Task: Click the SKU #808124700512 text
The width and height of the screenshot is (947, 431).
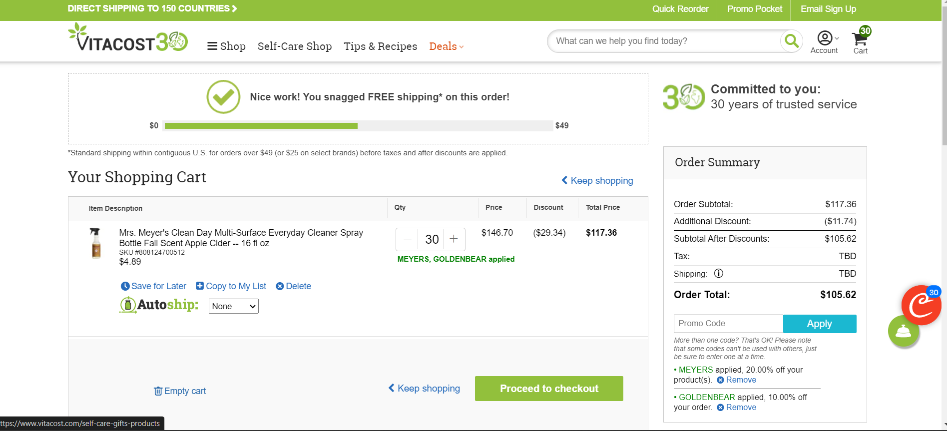Action: pyautogui.click(x=152, y=253)
